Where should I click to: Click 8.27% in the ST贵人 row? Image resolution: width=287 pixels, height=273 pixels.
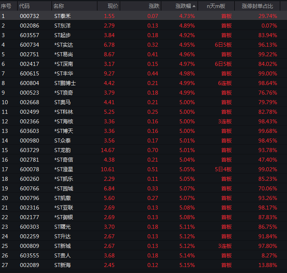click(269, 256)
